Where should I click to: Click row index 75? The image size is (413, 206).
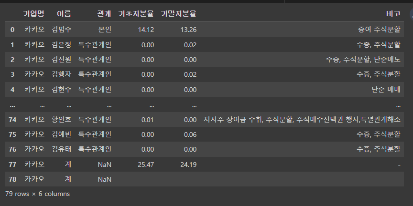(x=12, y=134)
